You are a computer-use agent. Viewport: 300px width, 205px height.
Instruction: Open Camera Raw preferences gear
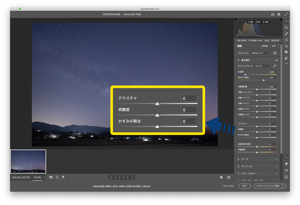click(279, 14)
